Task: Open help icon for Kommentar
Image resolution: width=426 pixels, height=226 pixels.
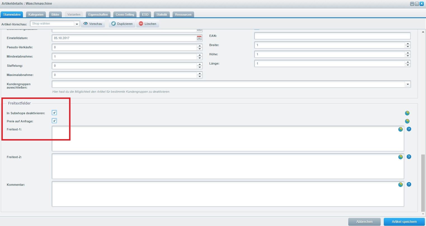Action: [409, 185]
